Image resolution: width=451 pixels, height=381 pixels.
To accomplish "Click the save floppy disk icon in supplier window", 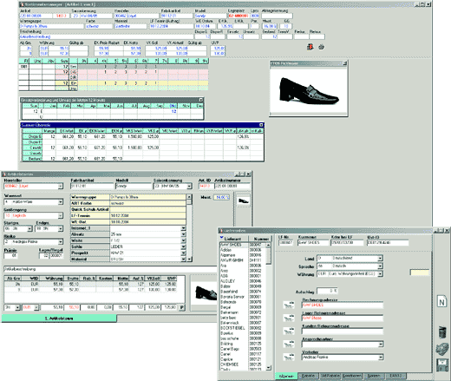I will [442, 365].
